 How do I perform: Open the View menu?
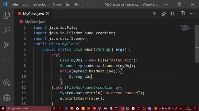point(57,4)
